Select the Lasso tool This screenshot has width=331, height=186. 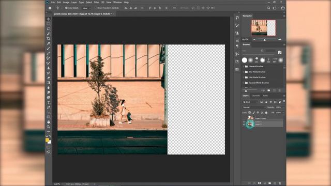pyautogui.click(x=48, y=29)
